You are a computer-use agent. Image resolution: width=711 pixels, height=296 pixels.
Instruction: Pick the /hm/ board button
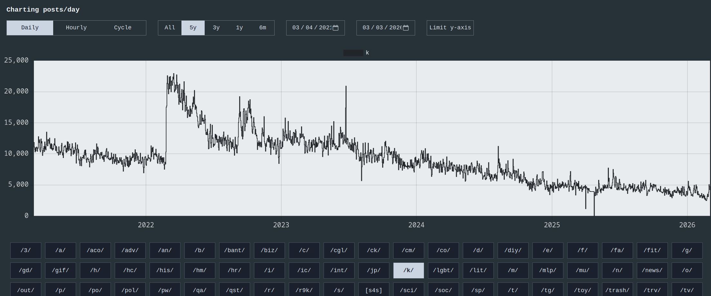pos(200,271)
